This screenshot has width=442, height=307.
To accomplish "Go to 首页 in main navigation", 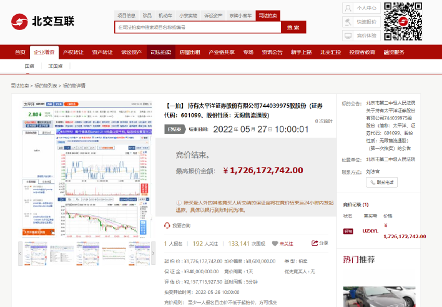I will [20, 53].
